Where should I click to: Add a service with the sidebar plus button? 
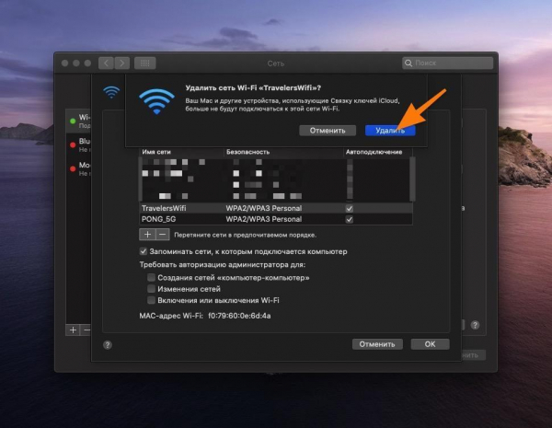(x=73, y=330)
